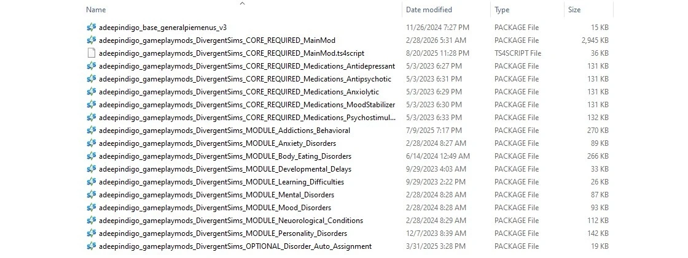Sort files by the Name column header

coord(96,10)
